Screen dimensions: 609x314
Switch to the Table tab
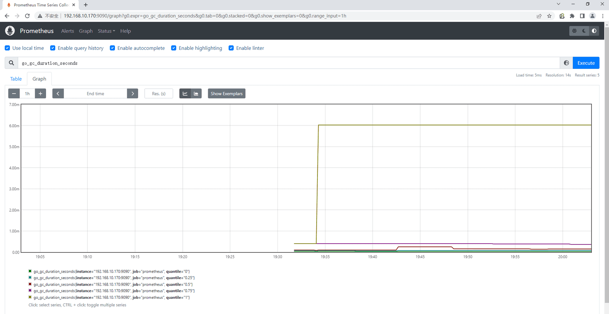click(16, 79)
